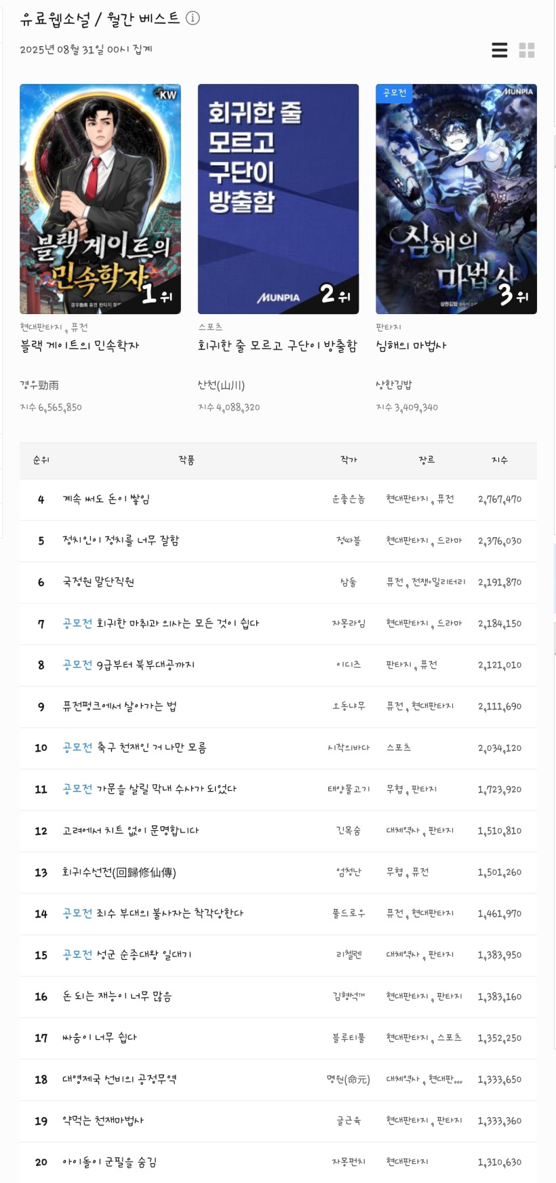Open 9급부터 북부대공까지 entry

coord(146,665)
